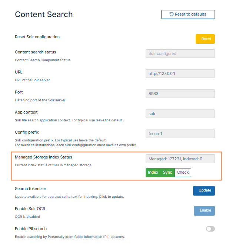Screen dimensions: 229x252
Task: Click the Managed Storage Index Status field
Action: (x=180, y=159)
